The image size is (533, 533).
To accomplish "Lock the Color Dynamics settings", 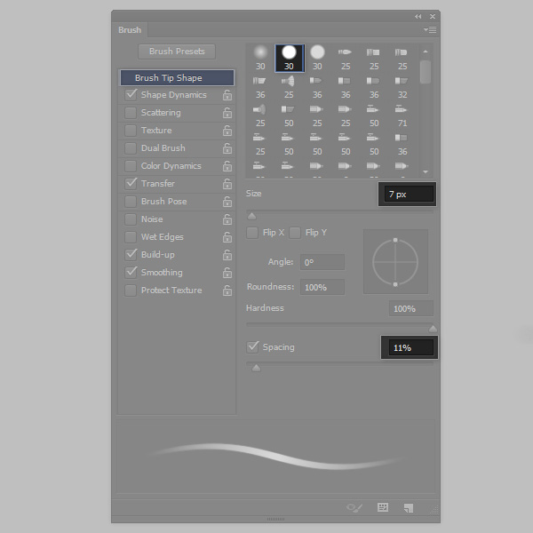I will pyautogui.click(x=227, y=166).
